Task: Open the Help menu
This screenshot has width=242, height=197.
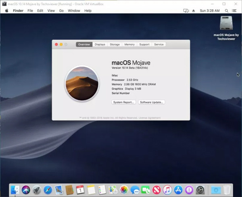Action: 88,11
